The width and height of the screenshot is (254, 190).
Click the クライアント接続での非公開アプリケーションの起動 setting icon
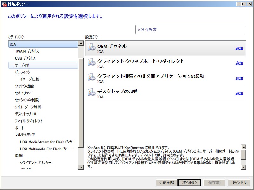coord(91,77)
